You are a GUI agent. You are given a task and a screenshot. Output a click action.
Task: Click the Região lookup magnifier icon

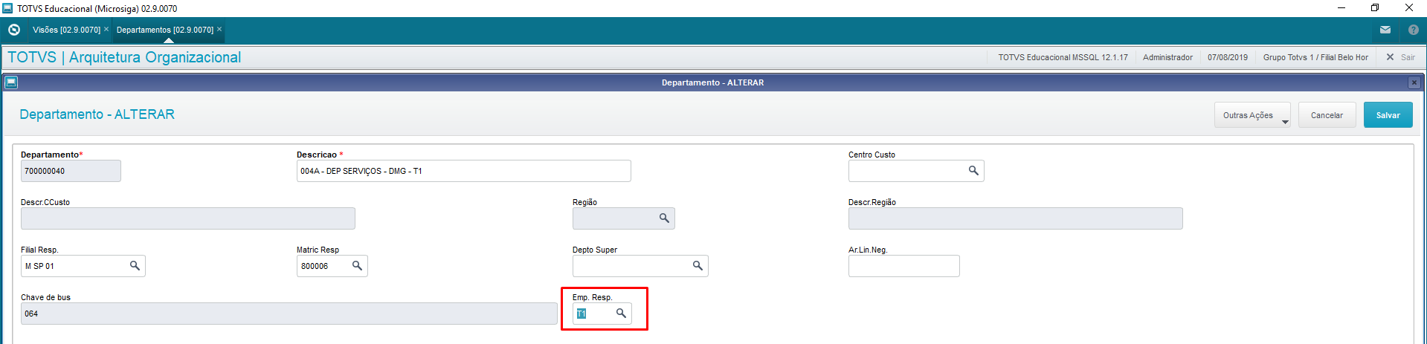click(664, 218)
